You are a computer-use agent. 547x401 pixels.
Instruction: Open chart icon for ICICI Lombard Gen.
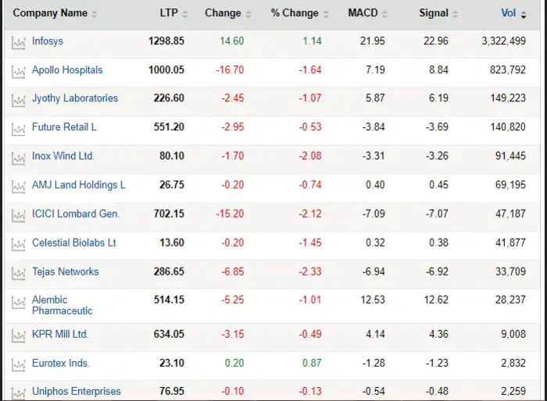pyautogui.click(x=18, y=215)
